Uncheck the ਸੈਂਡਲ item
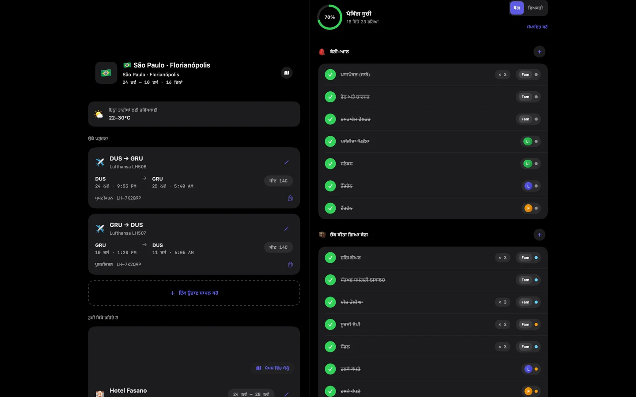This screenshot has height=397, width=636. click(x=330, y=347)
